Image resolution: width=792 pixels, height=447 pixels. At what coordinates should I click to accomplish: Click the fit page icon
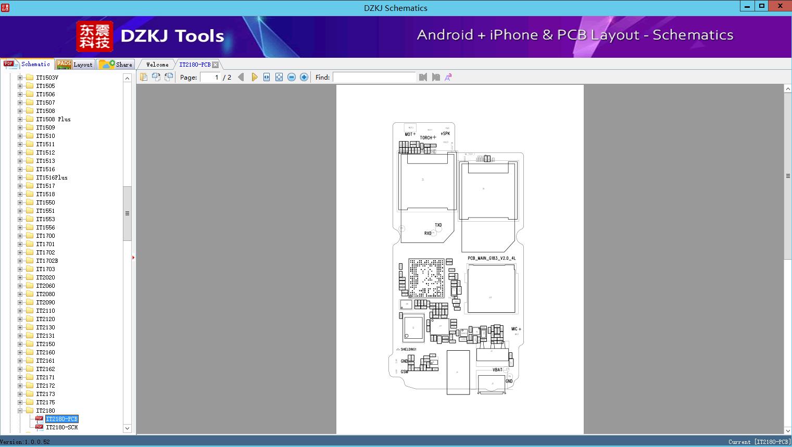(x=279, y=77)
